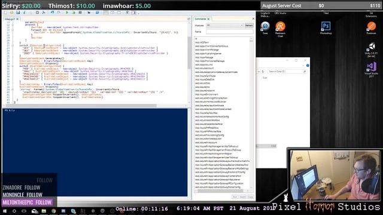Click the script editor horizontal scrollbar
Image resolution: width=383 pixels, height=215 pixels.
point(95,106)
